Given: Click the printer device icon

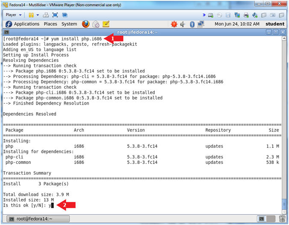Looking at the screenshot, I should click(x=246, y=15).
